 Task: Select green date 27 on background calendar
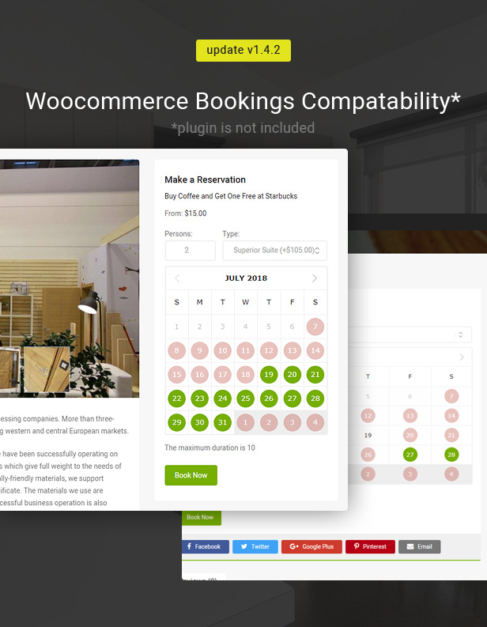[x=410, y=455]
